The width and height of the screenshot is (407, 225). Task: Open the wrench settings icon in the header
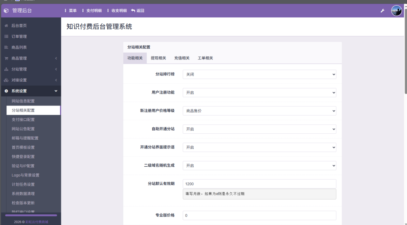(x=382, y=11)
